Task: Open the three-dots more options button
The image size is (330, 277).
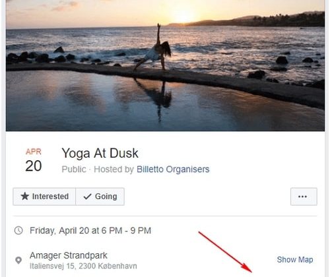Action: coord(304,197)
